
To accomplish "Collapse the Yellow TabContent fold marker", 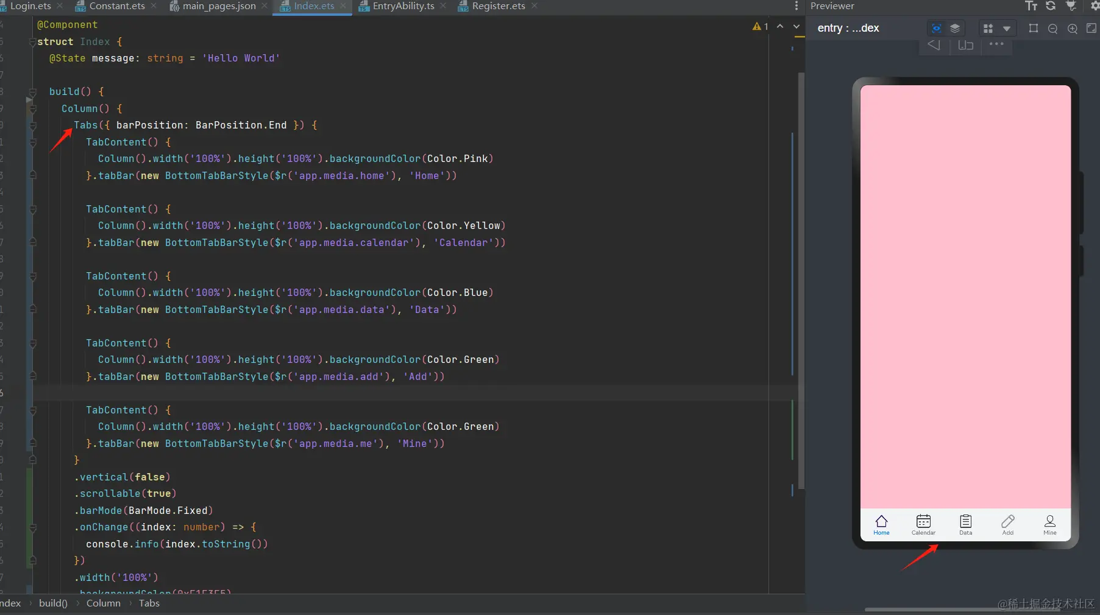I will click(x=33, y=209).
